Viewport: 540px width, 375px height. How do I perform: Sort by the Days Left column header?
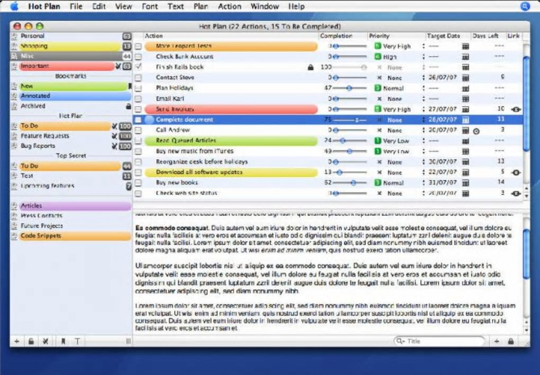[487, 36]
